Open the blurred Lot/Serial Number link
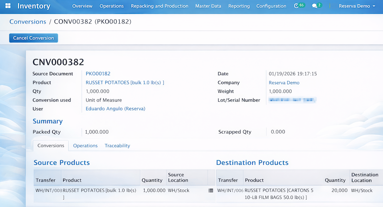Image resolution: width=383 pixels, height=207 pixels. tap(292, 100)
